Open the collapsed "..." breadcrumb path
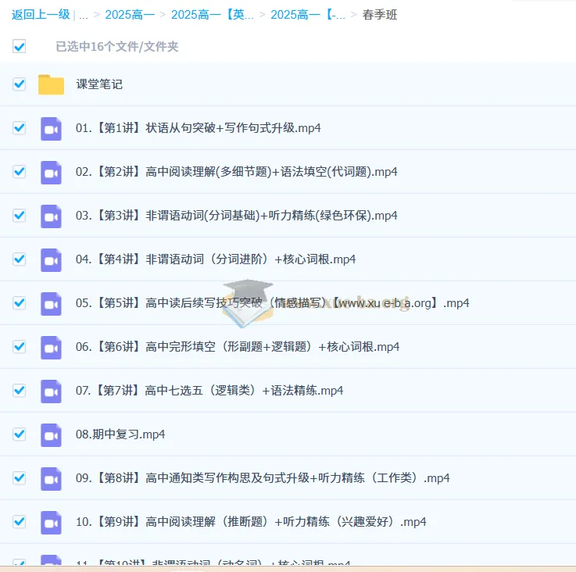 pyautogui.click(x=84, y=15)
